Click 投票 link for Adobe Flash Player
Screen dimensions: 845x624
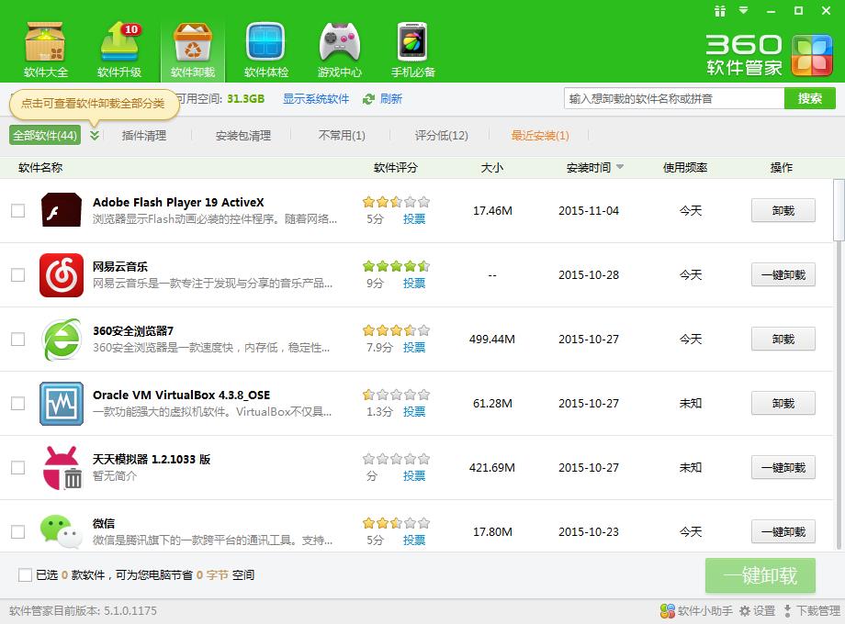click(414, 219)
